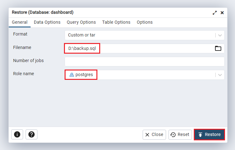Click the Close button
This screenshot has width=235, height=150.
[154, 134]
